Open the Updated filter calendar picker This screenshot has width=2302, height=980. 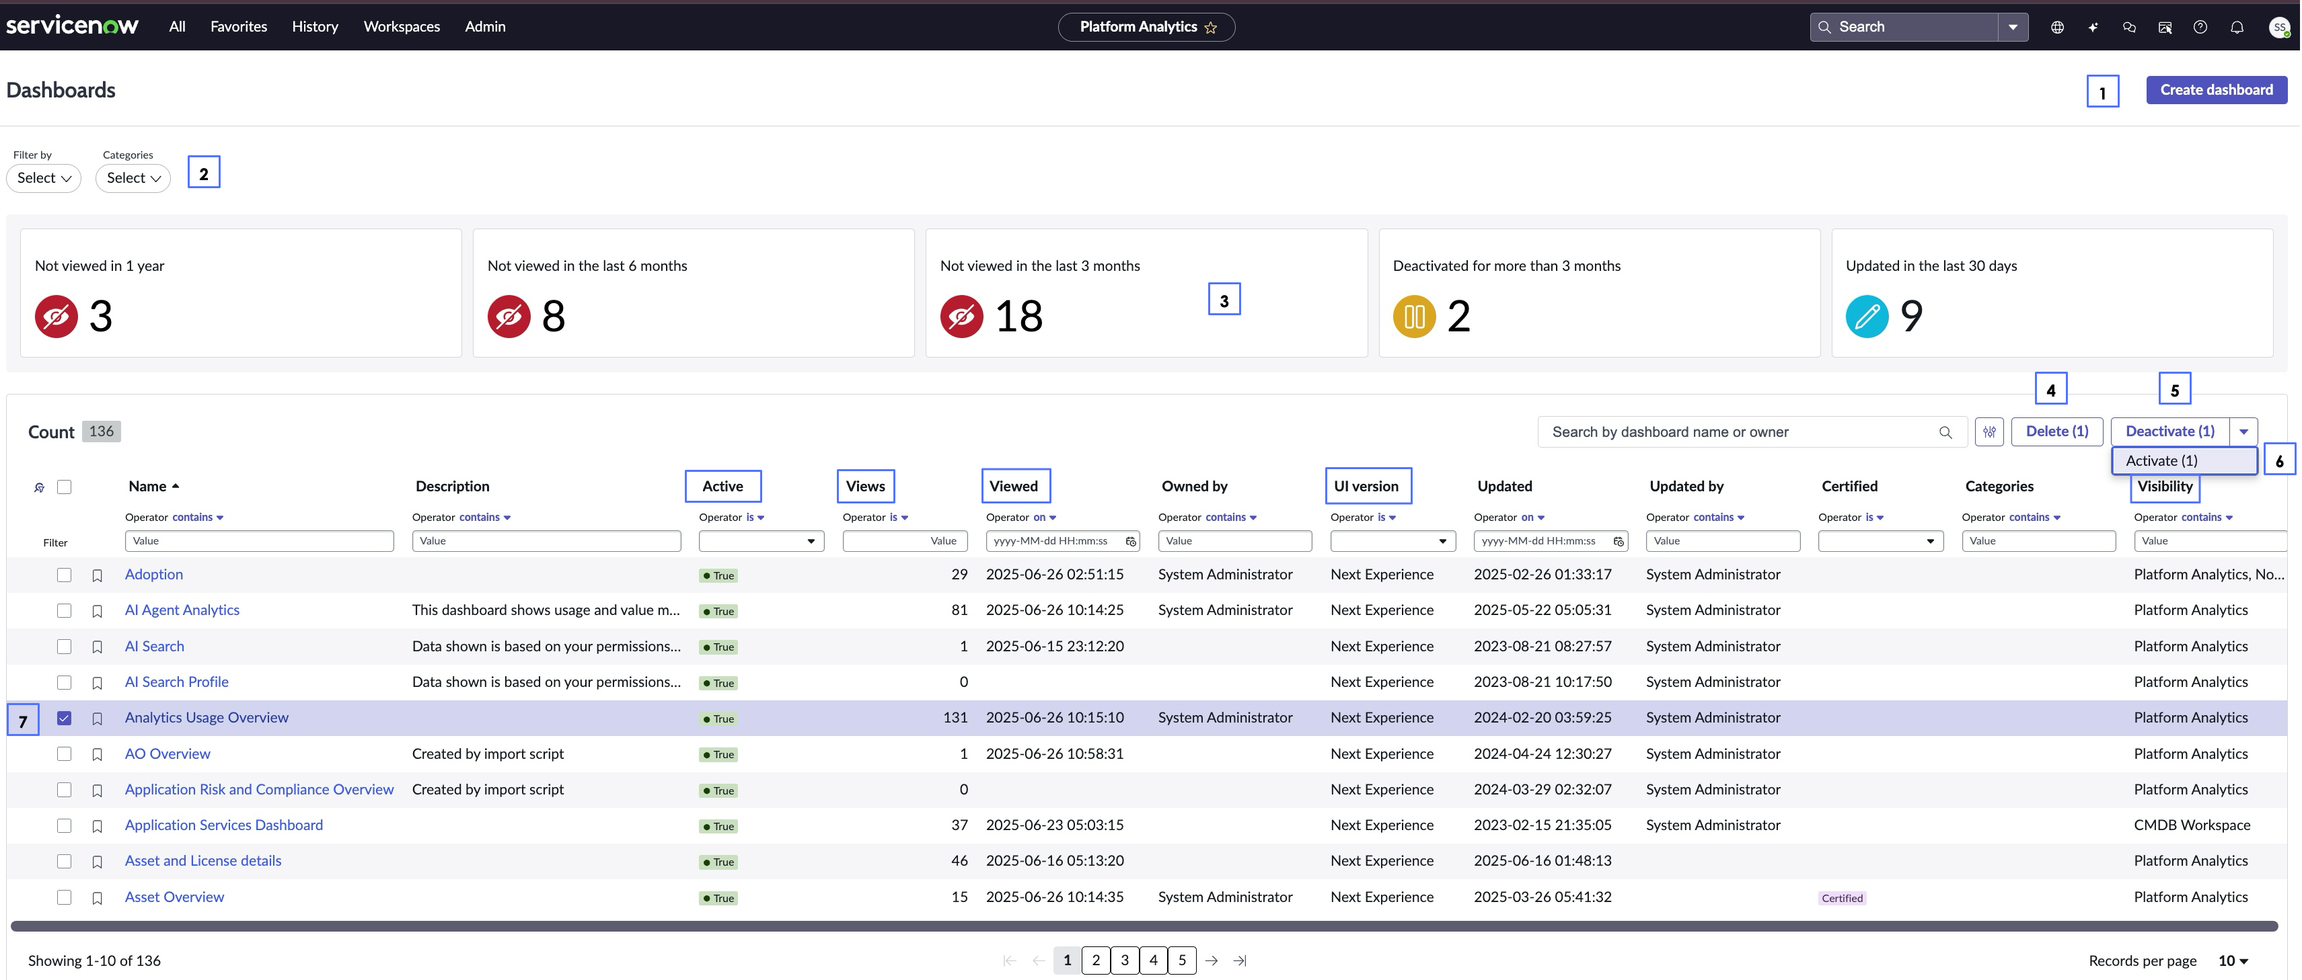[1619, 542]
